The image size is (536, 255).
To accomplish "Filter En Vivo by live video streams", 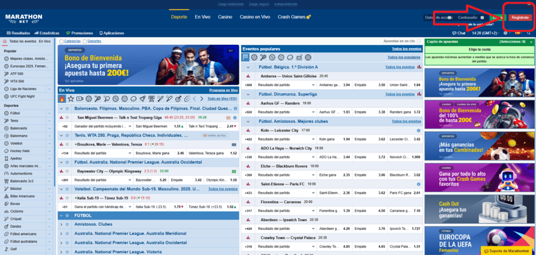I will click(80, 98).
